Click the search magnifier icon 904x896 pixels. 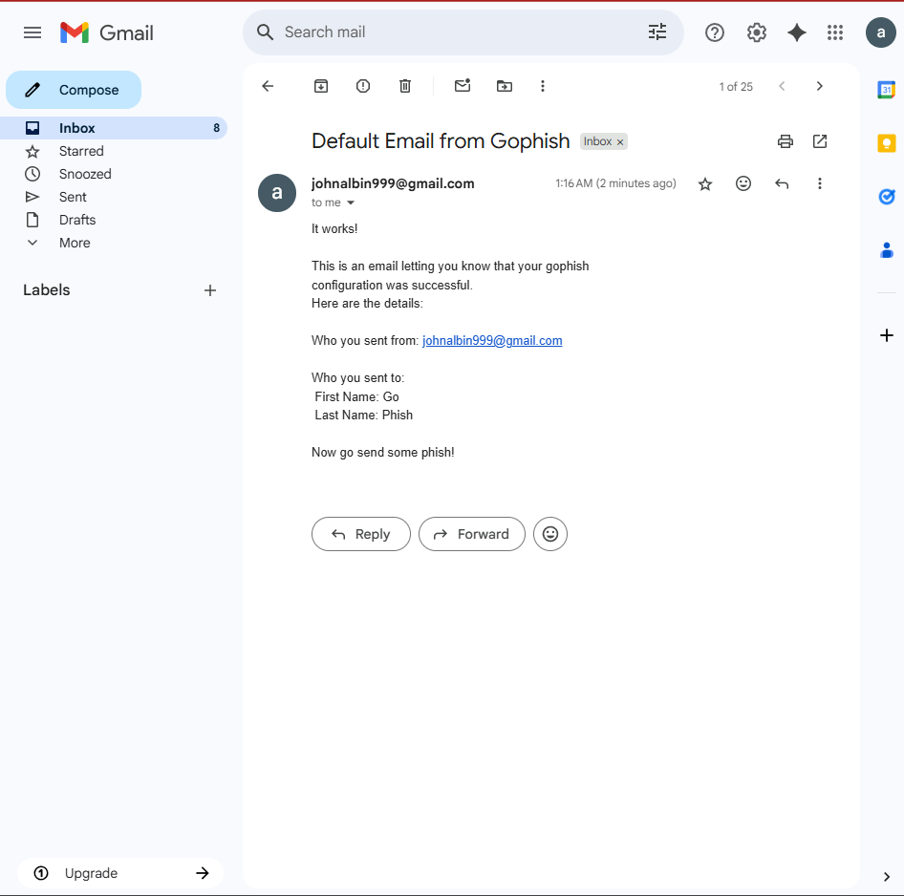point(265,32)
